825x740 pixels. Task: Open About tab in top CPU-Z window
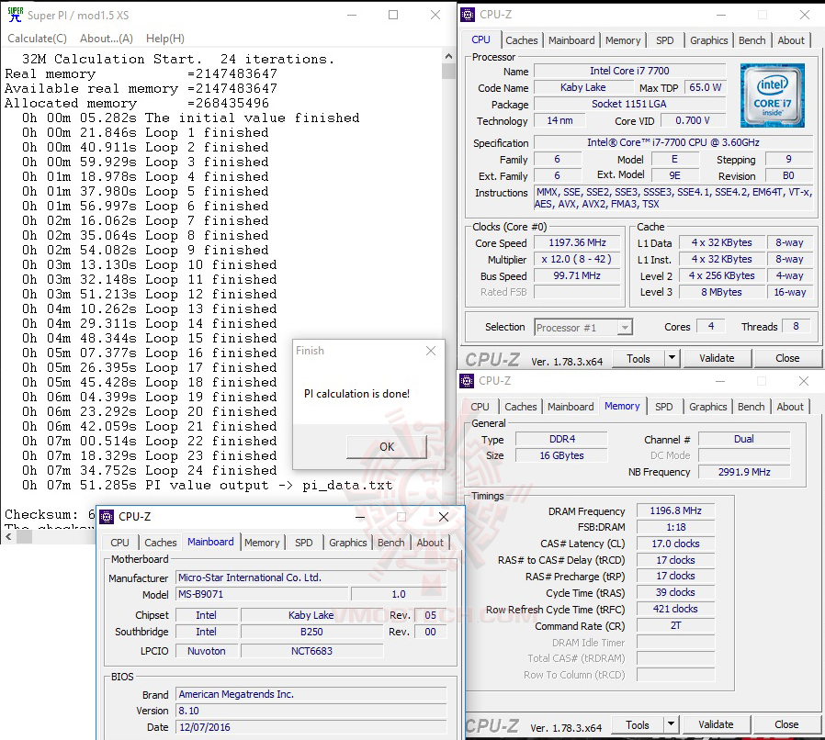pos(791,40)
